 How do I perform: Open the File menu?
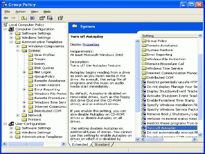pos(7,11)
